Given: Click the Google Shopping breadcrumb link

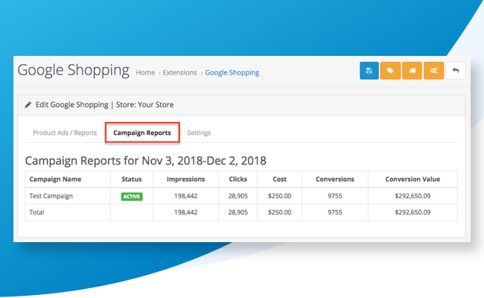Looking at the screenshot, I should coord(232,72).
